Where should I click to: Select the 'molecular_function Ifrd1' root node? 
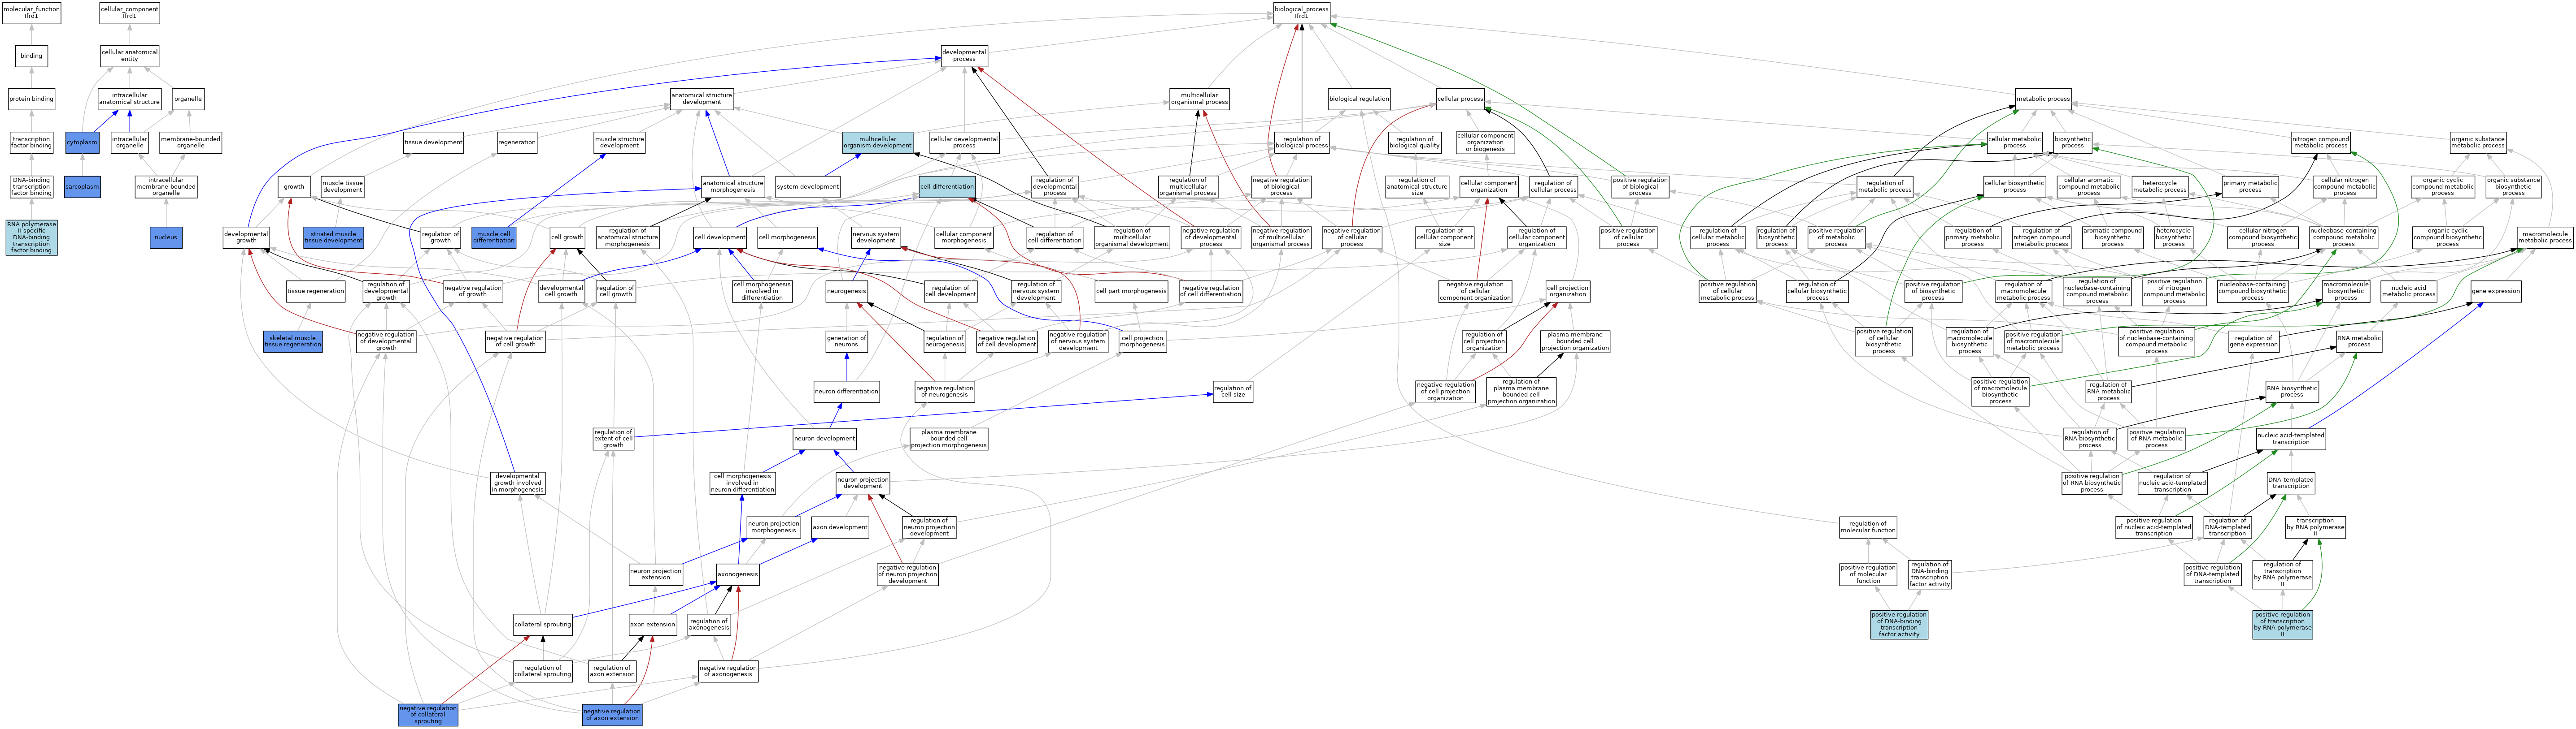click(x=31, y=13)
